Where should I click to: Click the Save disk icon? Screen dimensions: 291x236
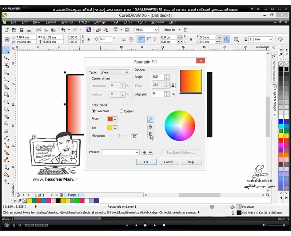click(21, 30)
